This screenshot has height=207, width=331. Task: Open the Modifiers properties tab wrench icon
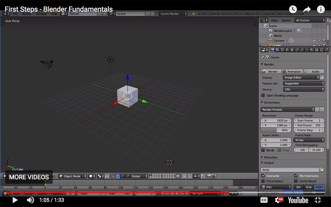tap(302, 50)
